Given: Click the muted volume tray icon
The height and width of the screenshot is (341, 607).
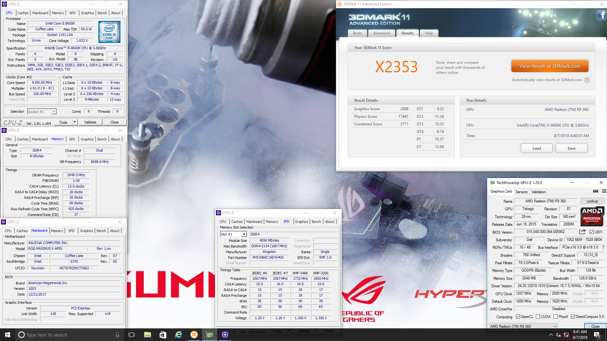Looking at the screenshot, I should 558,335.
